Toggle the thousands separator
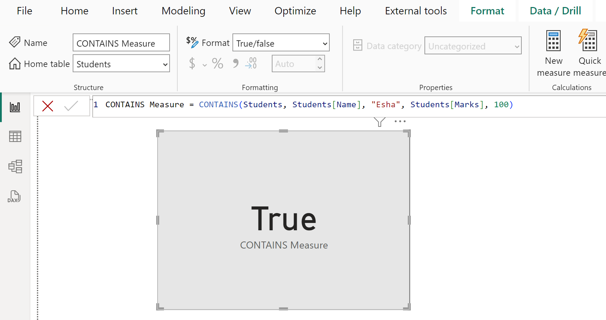Screen dimensions: 606x320 [235, 63]
